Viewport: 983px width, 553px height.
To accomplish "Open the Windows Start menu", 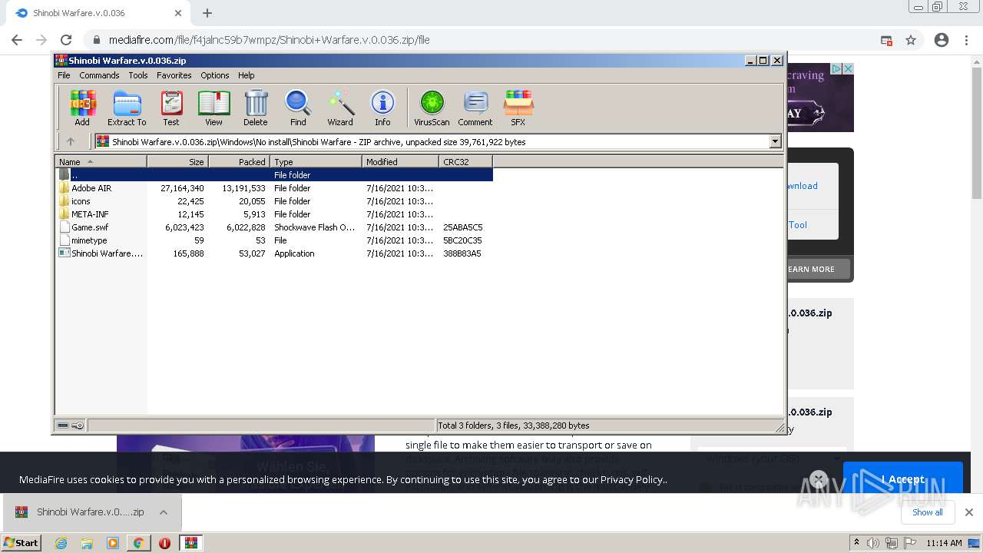I will click(21, 542).
